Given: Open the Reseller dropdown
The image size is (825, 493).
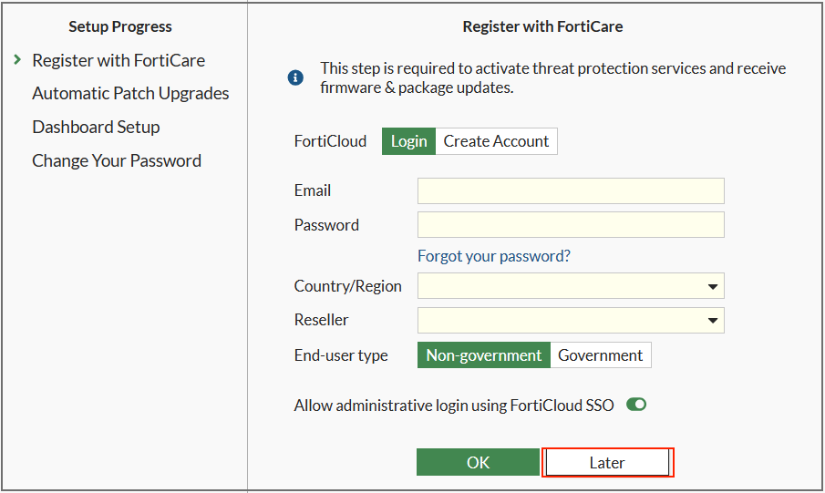Looking at the screenshot, I should [x=561, y=321].
